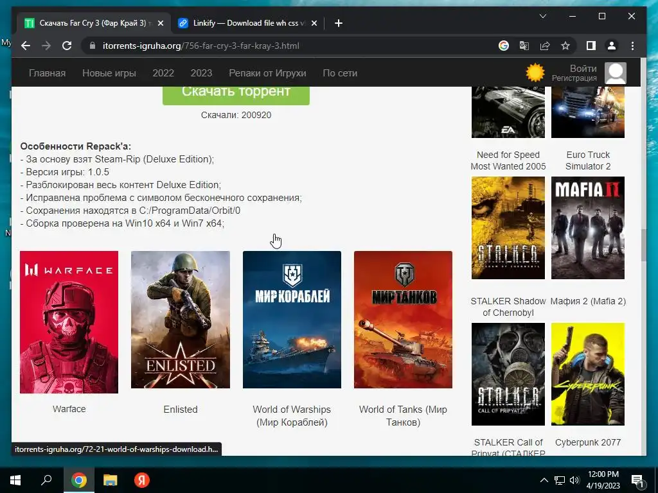The width and height of the screenshot is (658, 493).
Task: Open the Windows Start menu
Action: [15, 480]
